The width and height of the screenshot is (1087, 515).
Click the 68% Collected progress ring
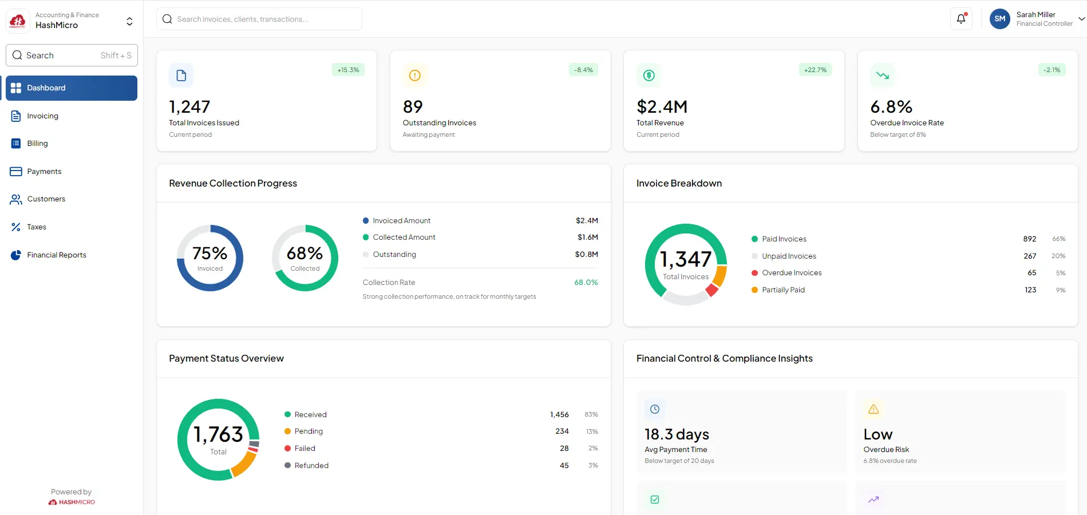coord(305,258)
